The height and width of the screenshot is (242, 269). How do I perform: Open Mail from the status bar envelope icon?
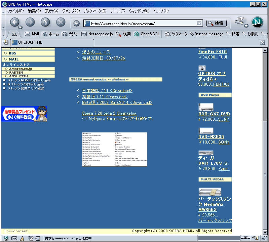point(14,238)
